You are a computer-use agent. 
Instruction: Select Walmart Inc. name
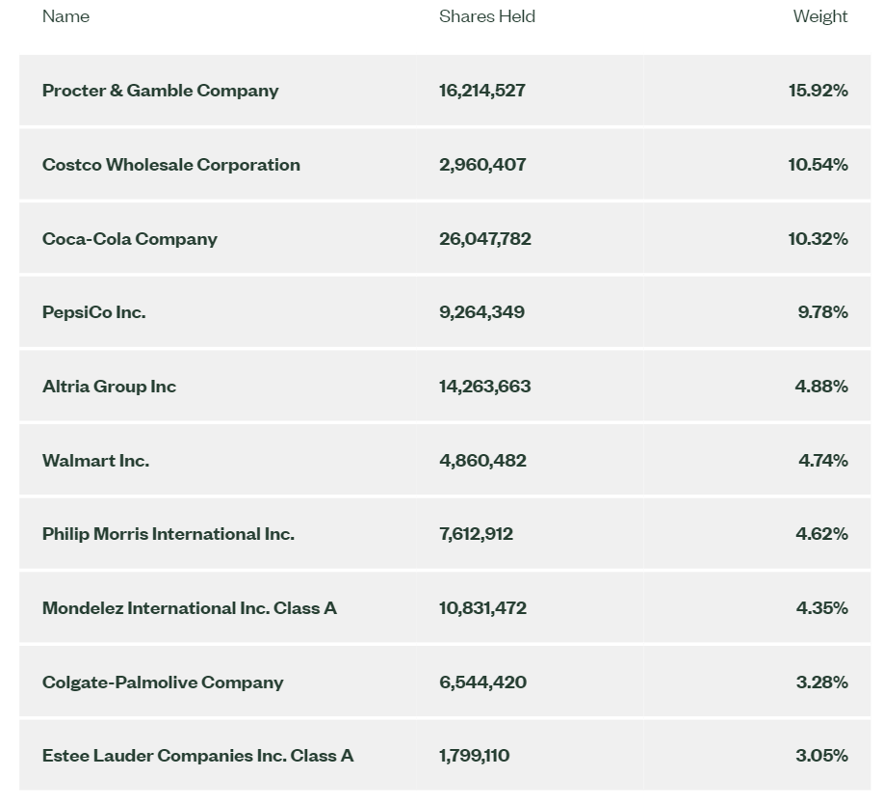pyautogui.click(x=95, y=461)
